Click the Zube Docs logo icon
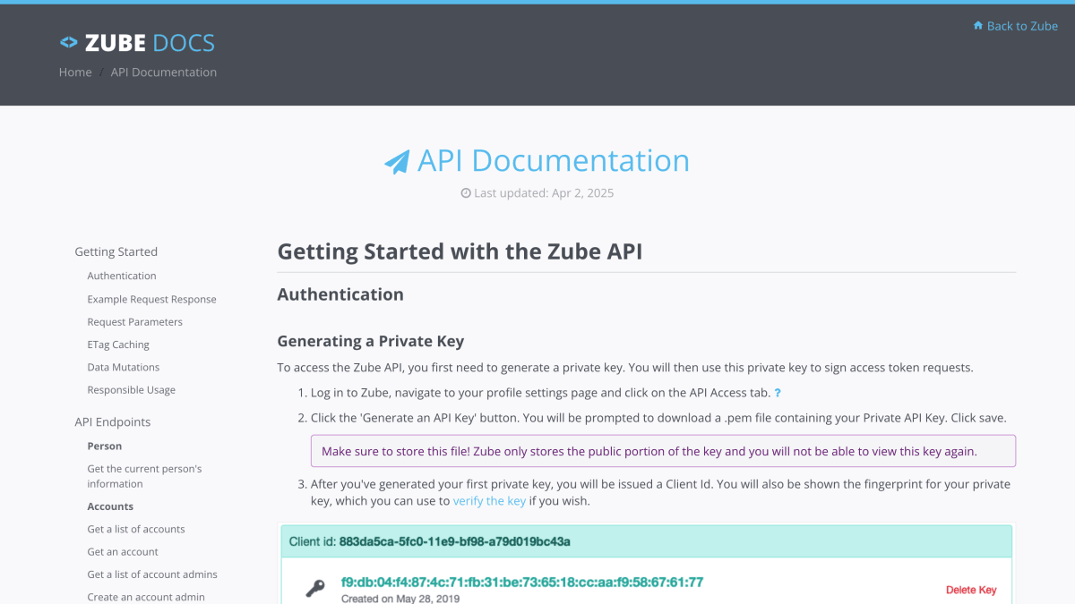Image resolution: width=1075 pixels, height=604 pixels. 69,42
